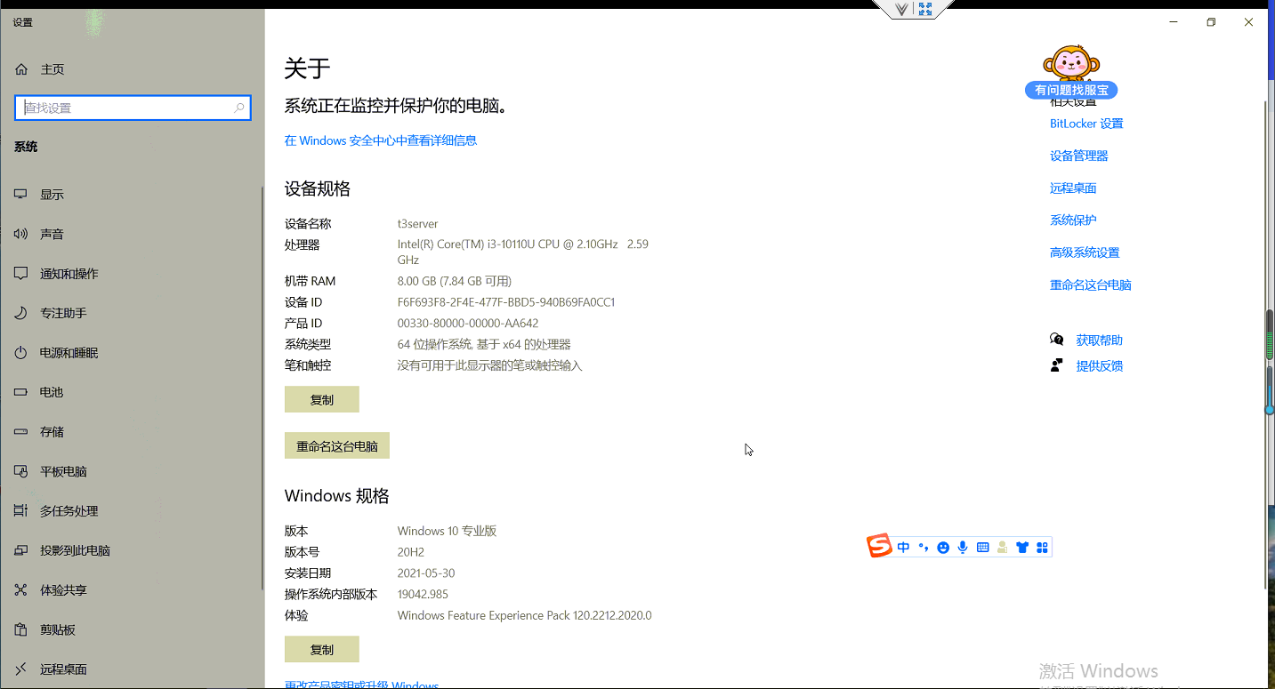Viewport: 1275px width, 689px height.
Task: Start Sogou voice input with the microphone
Action: coord(963,548)
